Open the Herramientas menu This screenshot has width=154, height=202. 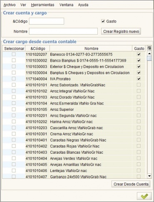pos(42,5)
